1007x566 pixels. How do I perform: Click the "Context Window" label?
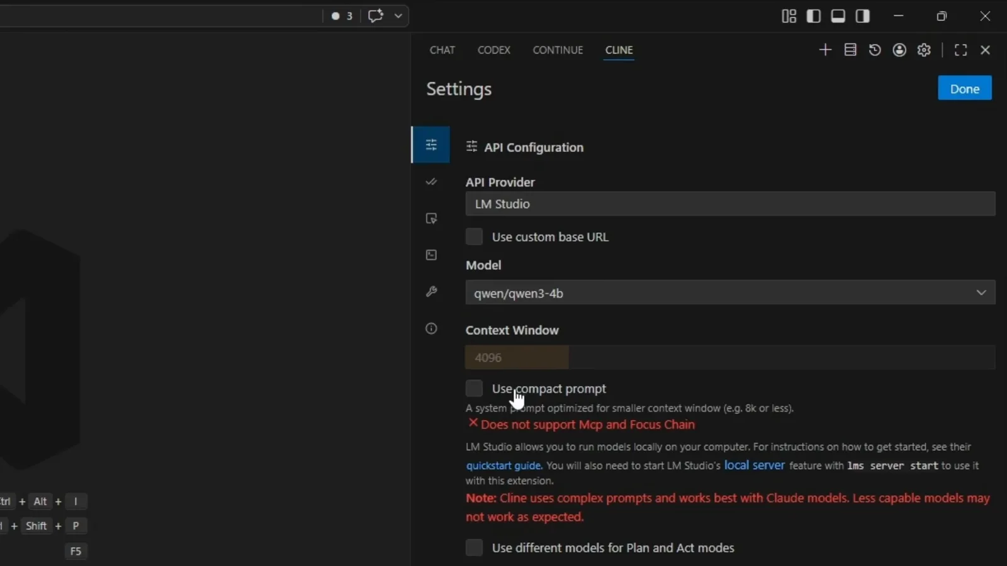(512, 330)
